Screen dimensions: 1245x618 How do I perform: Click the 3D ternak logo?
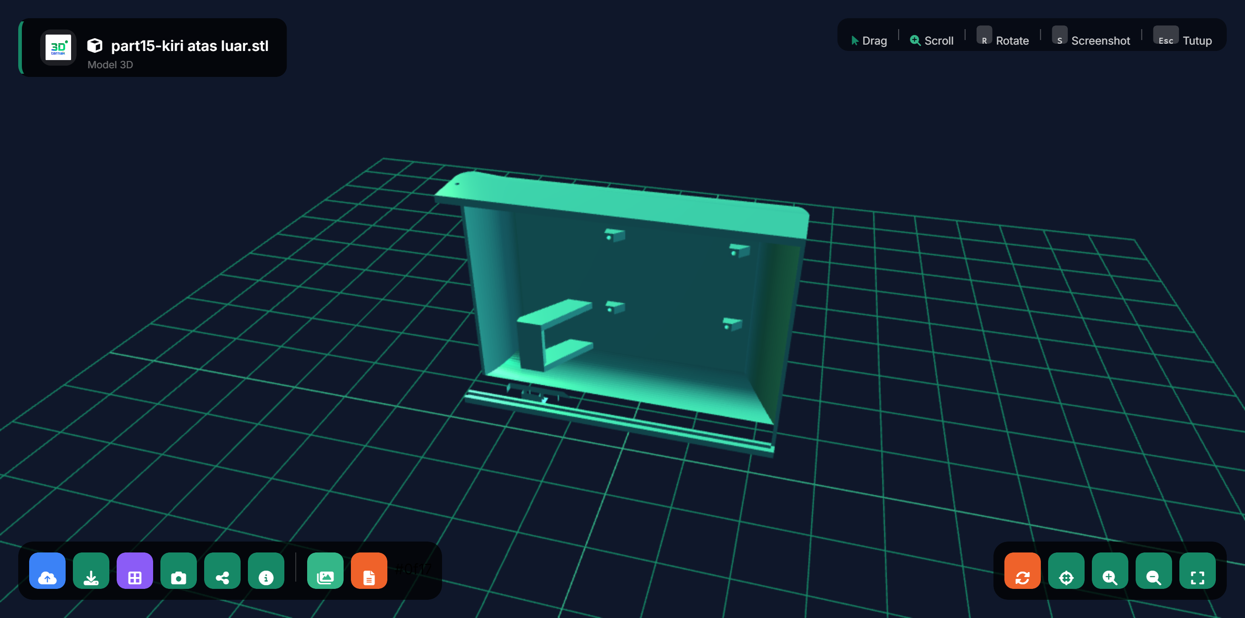(58, 47)
